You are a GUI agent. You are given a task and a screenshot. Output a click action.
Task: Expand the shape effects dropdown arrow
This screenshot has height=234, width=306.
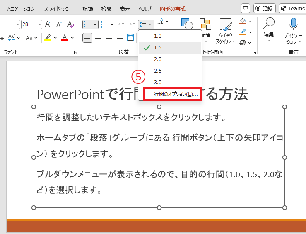pyautogui.click(x=250, y=43)
